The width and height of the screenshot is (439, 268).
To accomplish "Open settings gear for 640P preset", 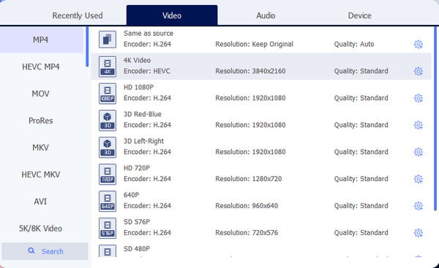I will [x=419, y=206].
